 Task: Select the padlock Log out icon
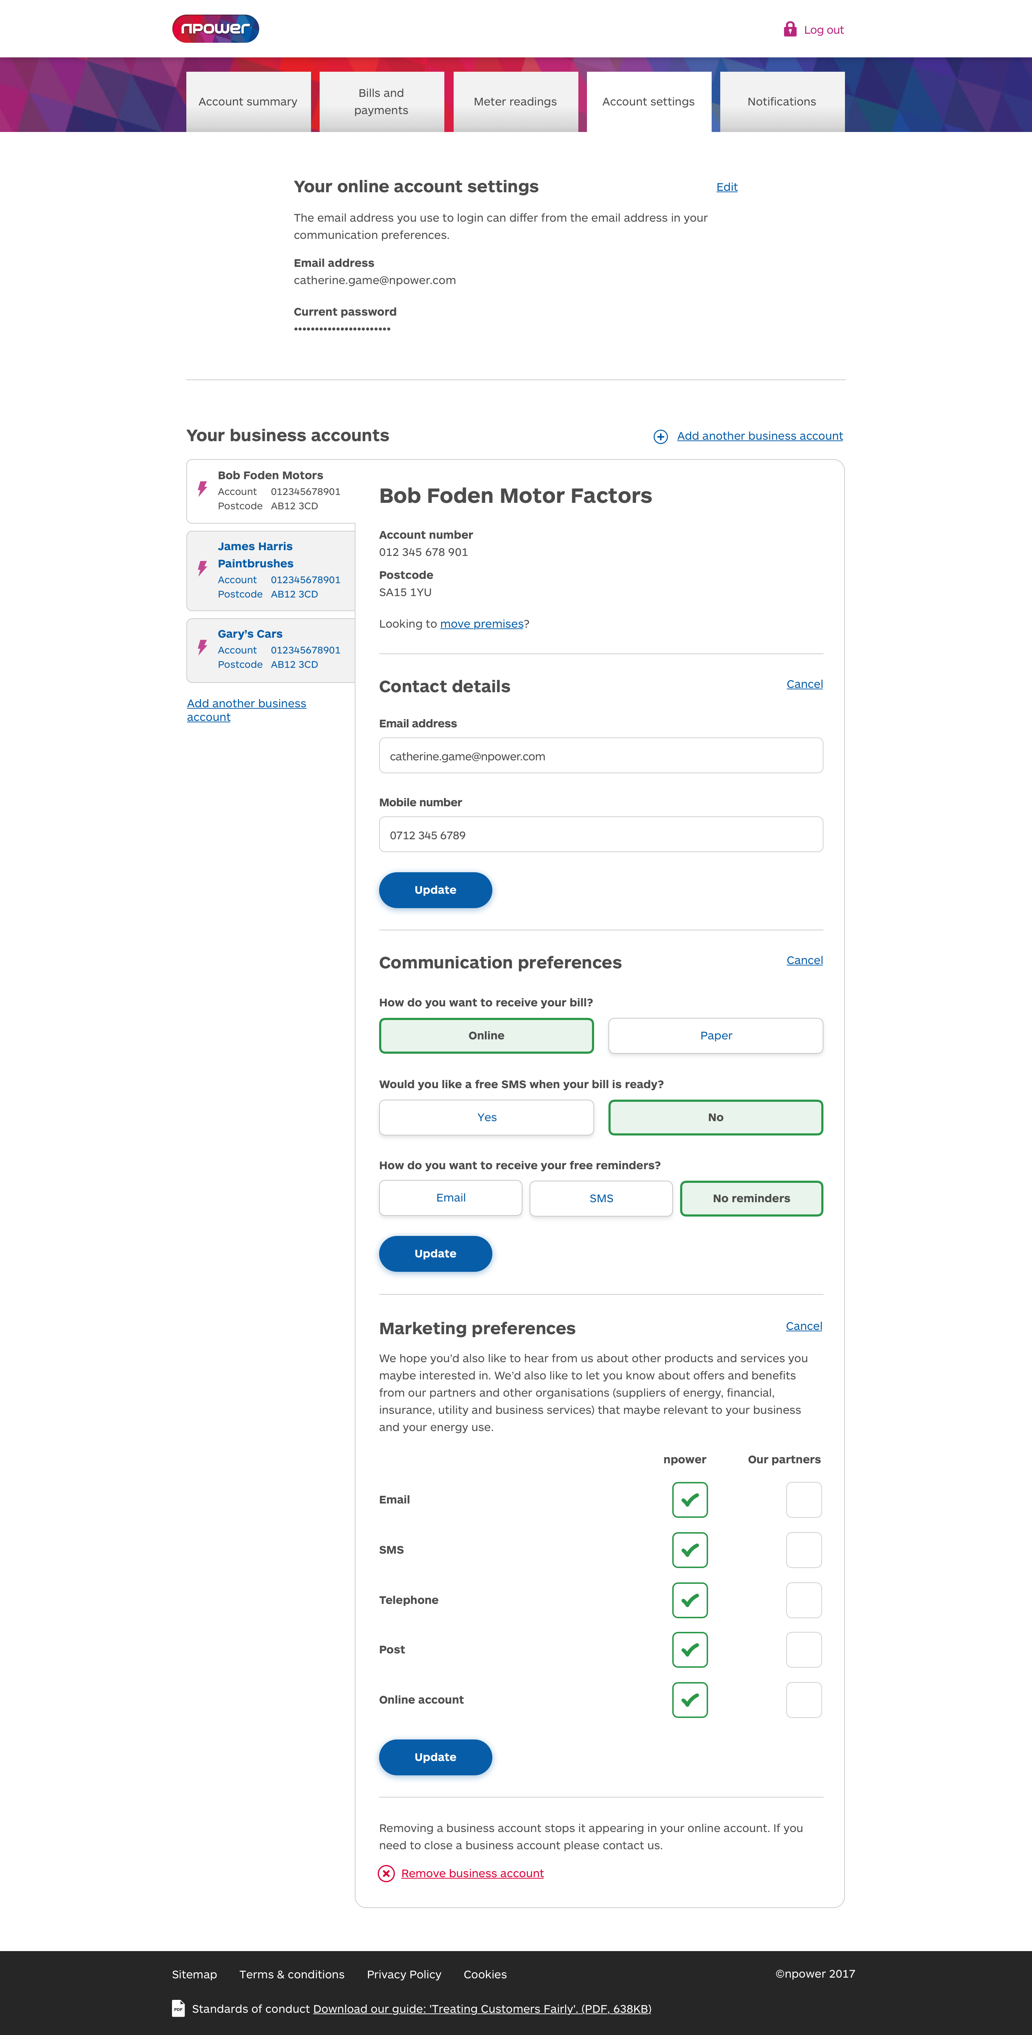pos(790,28)
